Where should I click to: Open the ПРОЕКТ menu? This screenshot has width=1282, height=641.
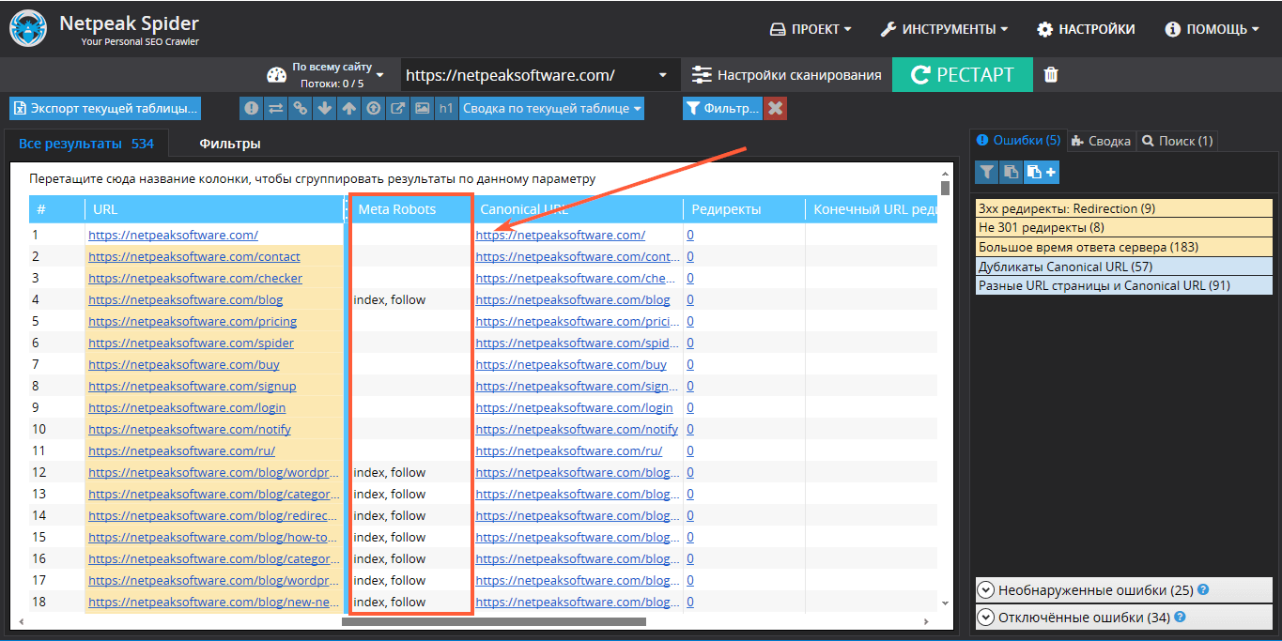pos(811,29)
